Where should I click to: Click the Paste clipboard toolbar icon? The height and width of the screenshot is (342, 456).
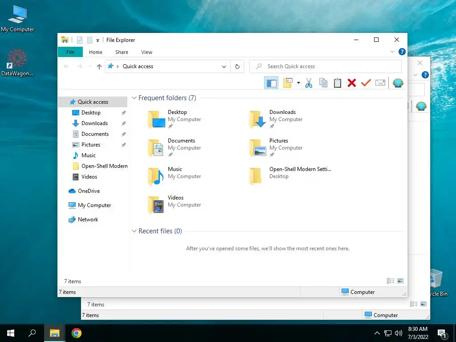pos(338,83)
